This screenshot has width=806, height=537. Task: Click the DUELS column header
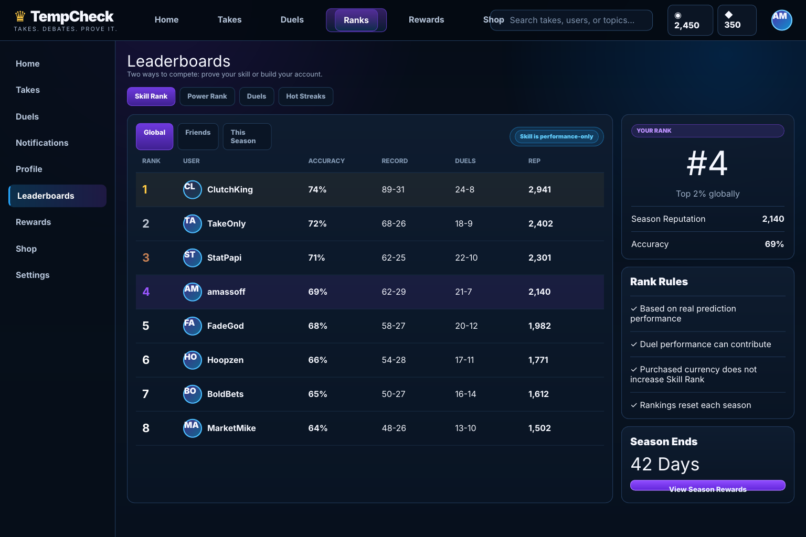(x=465, y=161)
